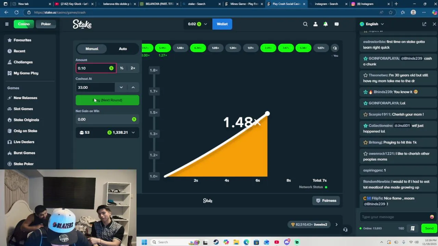
Task: Click the Stake logo
Action: pos(82,24)
